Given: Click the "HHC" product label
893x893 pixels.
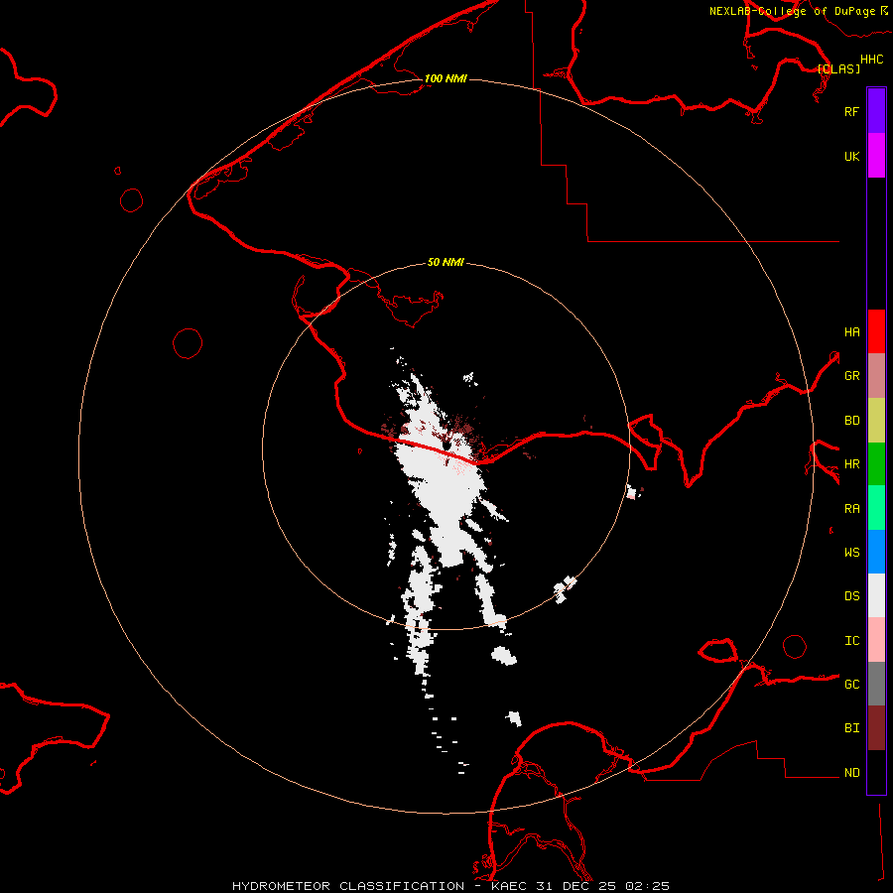Looking at the screenshot, I should point(872,60).
